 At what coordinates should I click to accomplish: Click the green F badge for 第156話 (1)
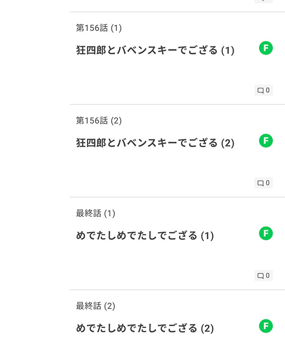(x=266, y=48)
